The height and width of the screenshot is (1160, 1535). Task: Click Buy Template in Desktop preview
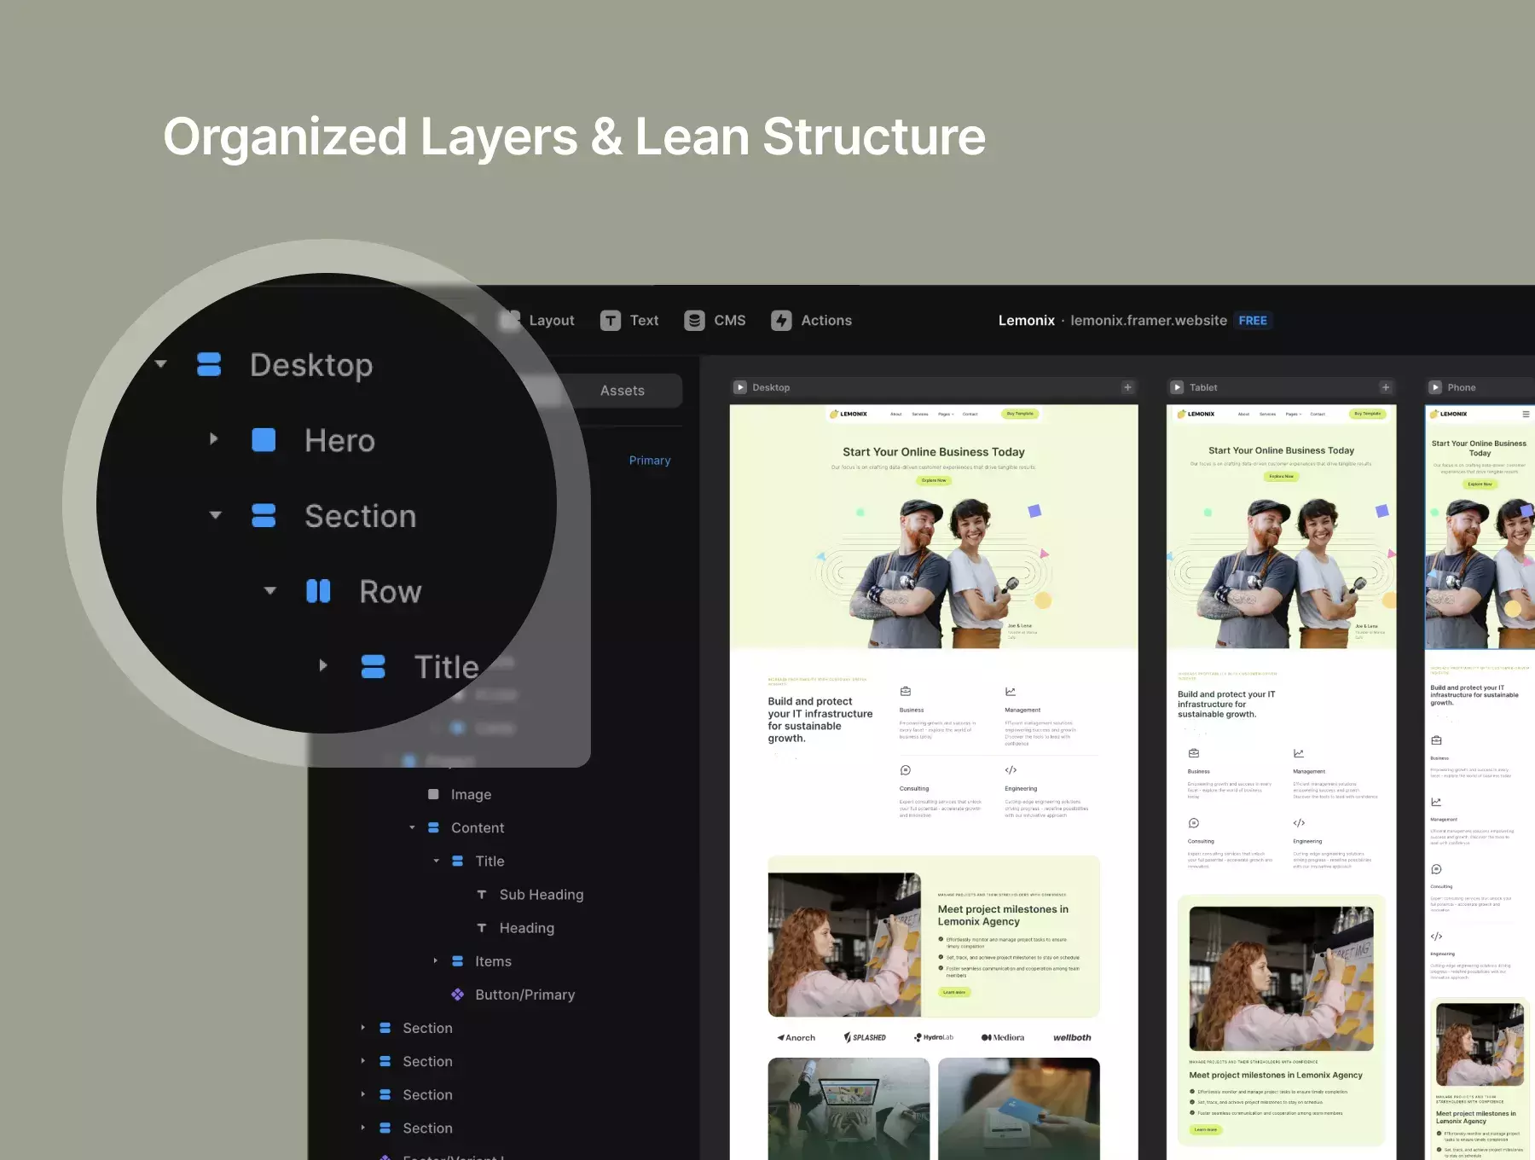click(1020, 414)
